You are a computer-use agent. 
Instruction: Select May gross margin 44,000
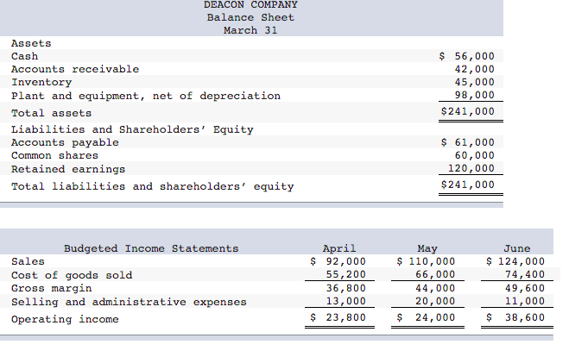[x=435, y=288]
